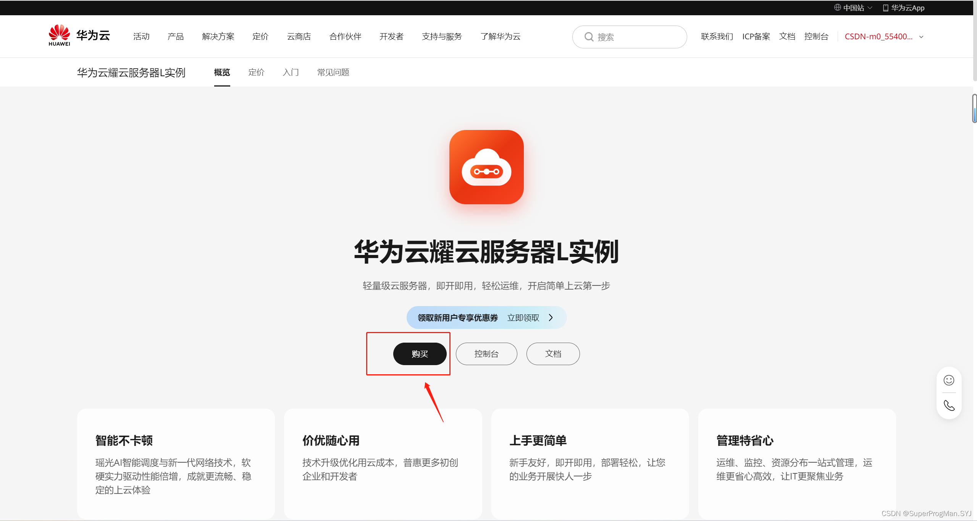The image size is (977, 521).
Task: Click the 华为云App phone icon
Action: pyautogui.click(x=885, y=8)
